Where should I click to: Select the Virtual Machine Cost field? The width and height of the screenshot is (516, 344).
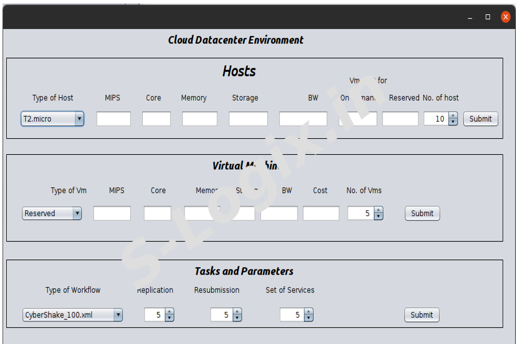[321, 214]
